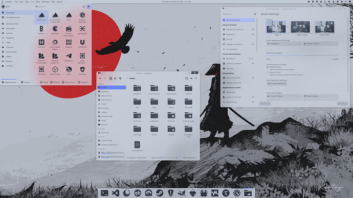
Task: Launch DOSBox from the app launcher
Action: point(69,43)
